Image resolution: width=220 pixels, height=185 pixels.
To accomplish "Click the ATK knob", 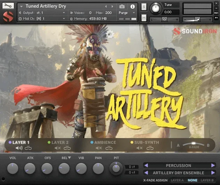I will pos(30,168).
